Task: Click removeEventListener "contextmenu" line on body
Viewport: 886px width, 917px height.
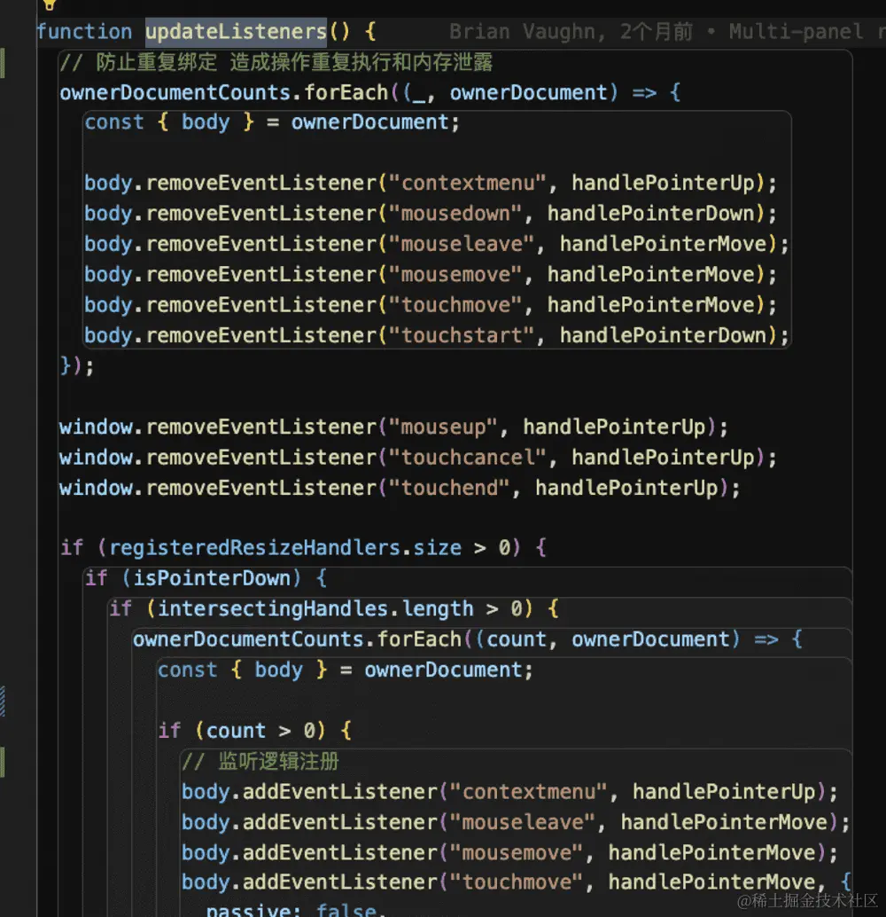Action: (x=431, y=184)
